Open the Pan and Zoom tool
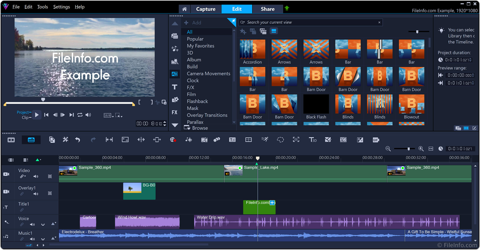 tap(296, 140)
